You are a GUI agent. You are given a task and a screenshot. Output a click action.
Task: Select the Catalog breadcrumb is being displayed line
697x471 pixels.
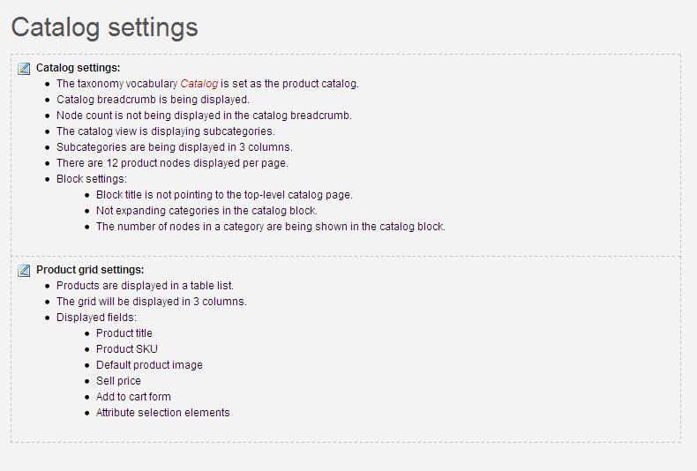pos(153,100)
